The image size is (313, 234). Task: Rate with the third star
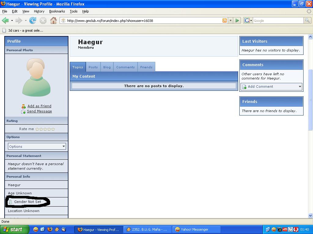click(45, 129)
